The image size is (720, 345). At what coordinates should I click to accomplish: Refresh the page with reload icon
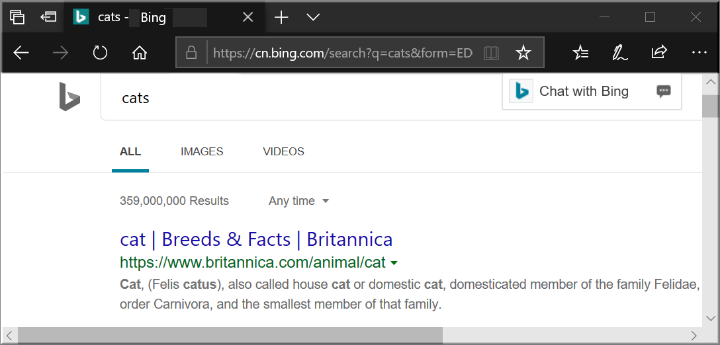tap(100, 54)
